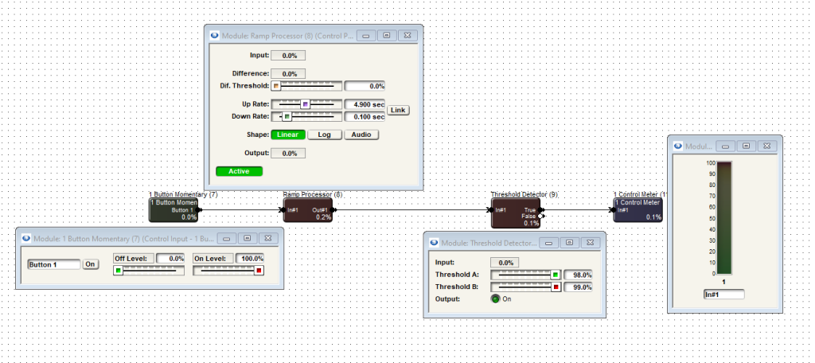Select the 1 Button Momentary block
815x363 pixels.
click(x=174, y=210)
